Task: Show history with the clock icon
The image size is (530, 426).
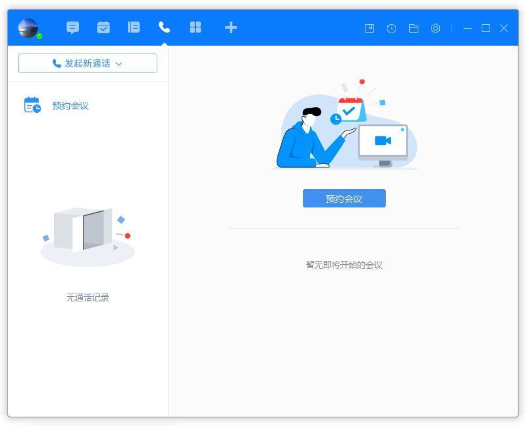Action: point(392,28)
